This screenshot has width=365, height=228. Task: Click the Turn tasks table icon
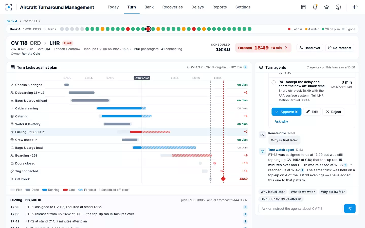pyautogui.click(x=13, y=67)
